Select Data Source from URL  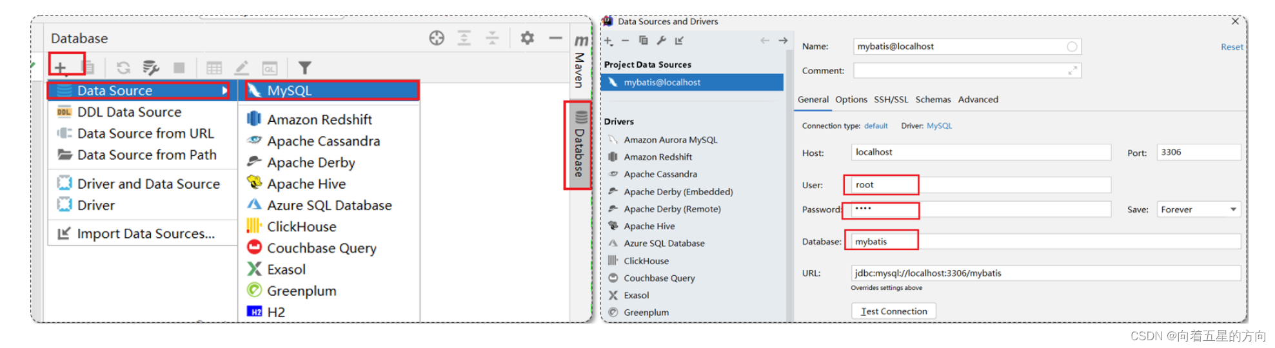[143, 133]
